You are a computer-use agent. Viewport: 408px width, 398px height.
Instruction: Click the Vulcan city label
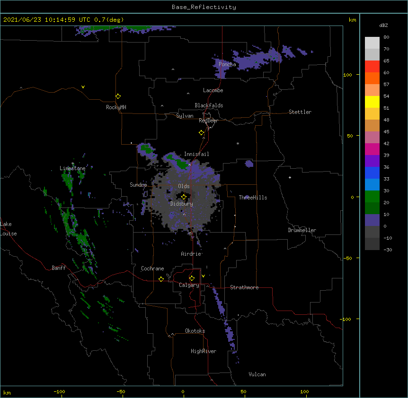257,374
